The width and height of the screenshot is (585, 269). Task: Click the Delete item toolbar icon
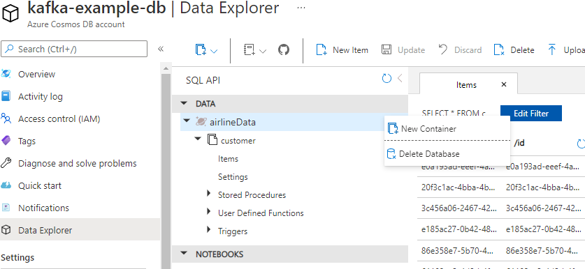tap(499, 50)
